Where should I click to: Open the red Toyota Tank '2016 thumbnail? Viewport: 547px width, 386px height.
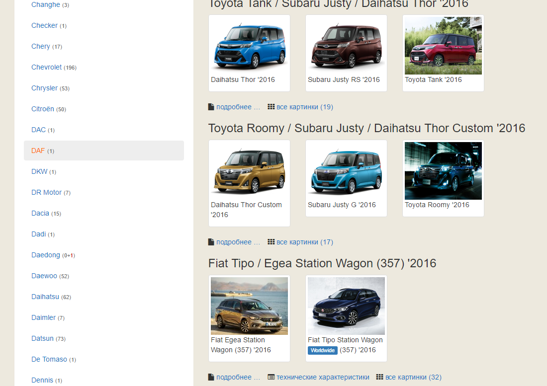[x=444, y=46]
